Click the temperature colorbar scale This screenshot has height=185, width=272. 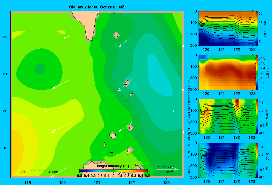[x=257, y=29]
